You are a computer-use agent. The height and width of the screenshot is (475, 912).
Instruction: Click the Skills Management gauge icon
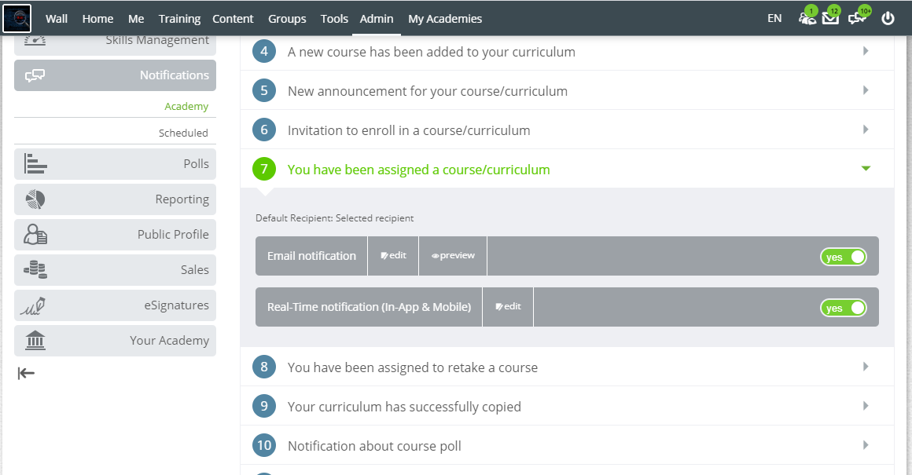click(x=35, y=41)
